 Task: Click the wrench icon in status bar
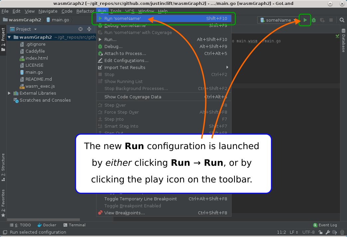pyautogui.click(x=328, y=232)
